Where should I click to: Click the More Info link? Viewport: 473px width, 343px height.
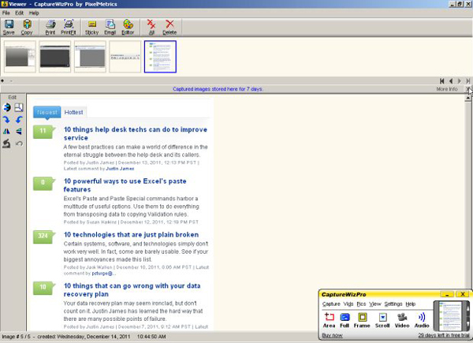[446, 89]
